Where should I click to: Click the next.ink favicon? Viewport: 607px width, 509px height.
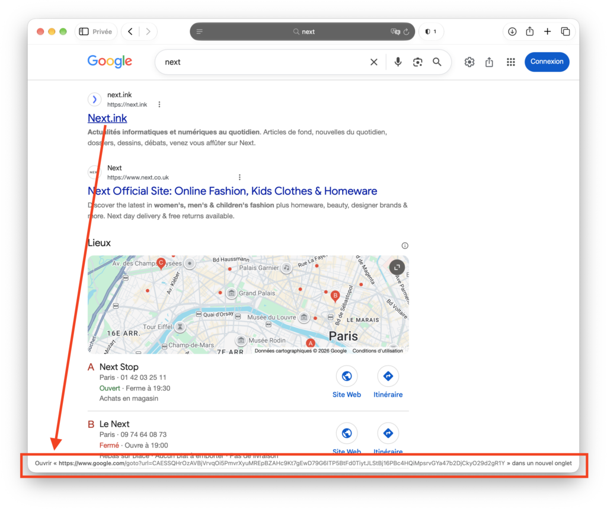click(x=94, y=100)
